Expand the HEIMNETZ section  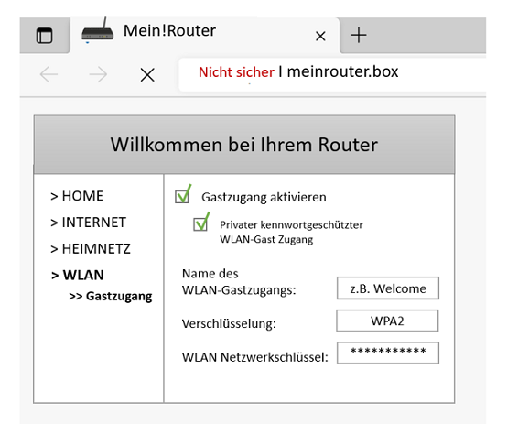tap(91, 249)
